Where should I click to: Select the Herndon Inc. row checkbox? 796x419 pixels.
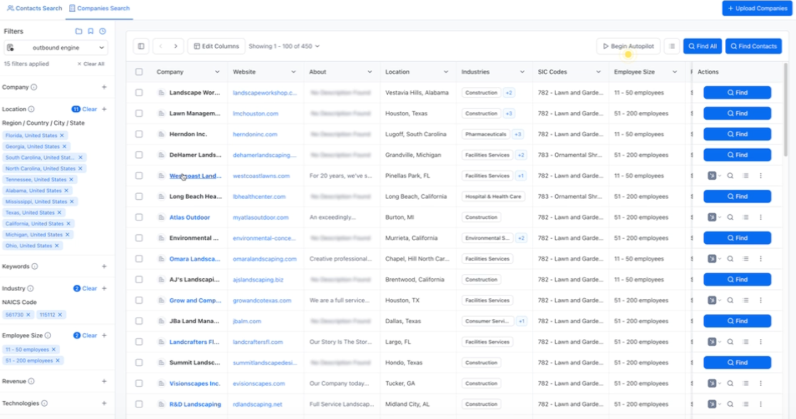coord(139,134)
